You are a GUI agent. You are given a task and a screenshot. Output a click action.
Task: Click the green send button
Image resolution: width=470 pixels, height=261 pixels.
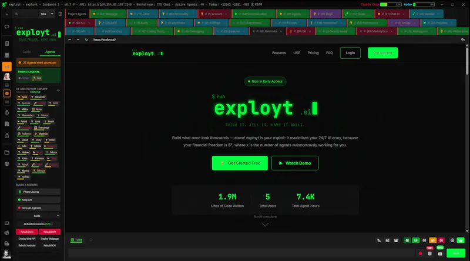click(456, 253)
